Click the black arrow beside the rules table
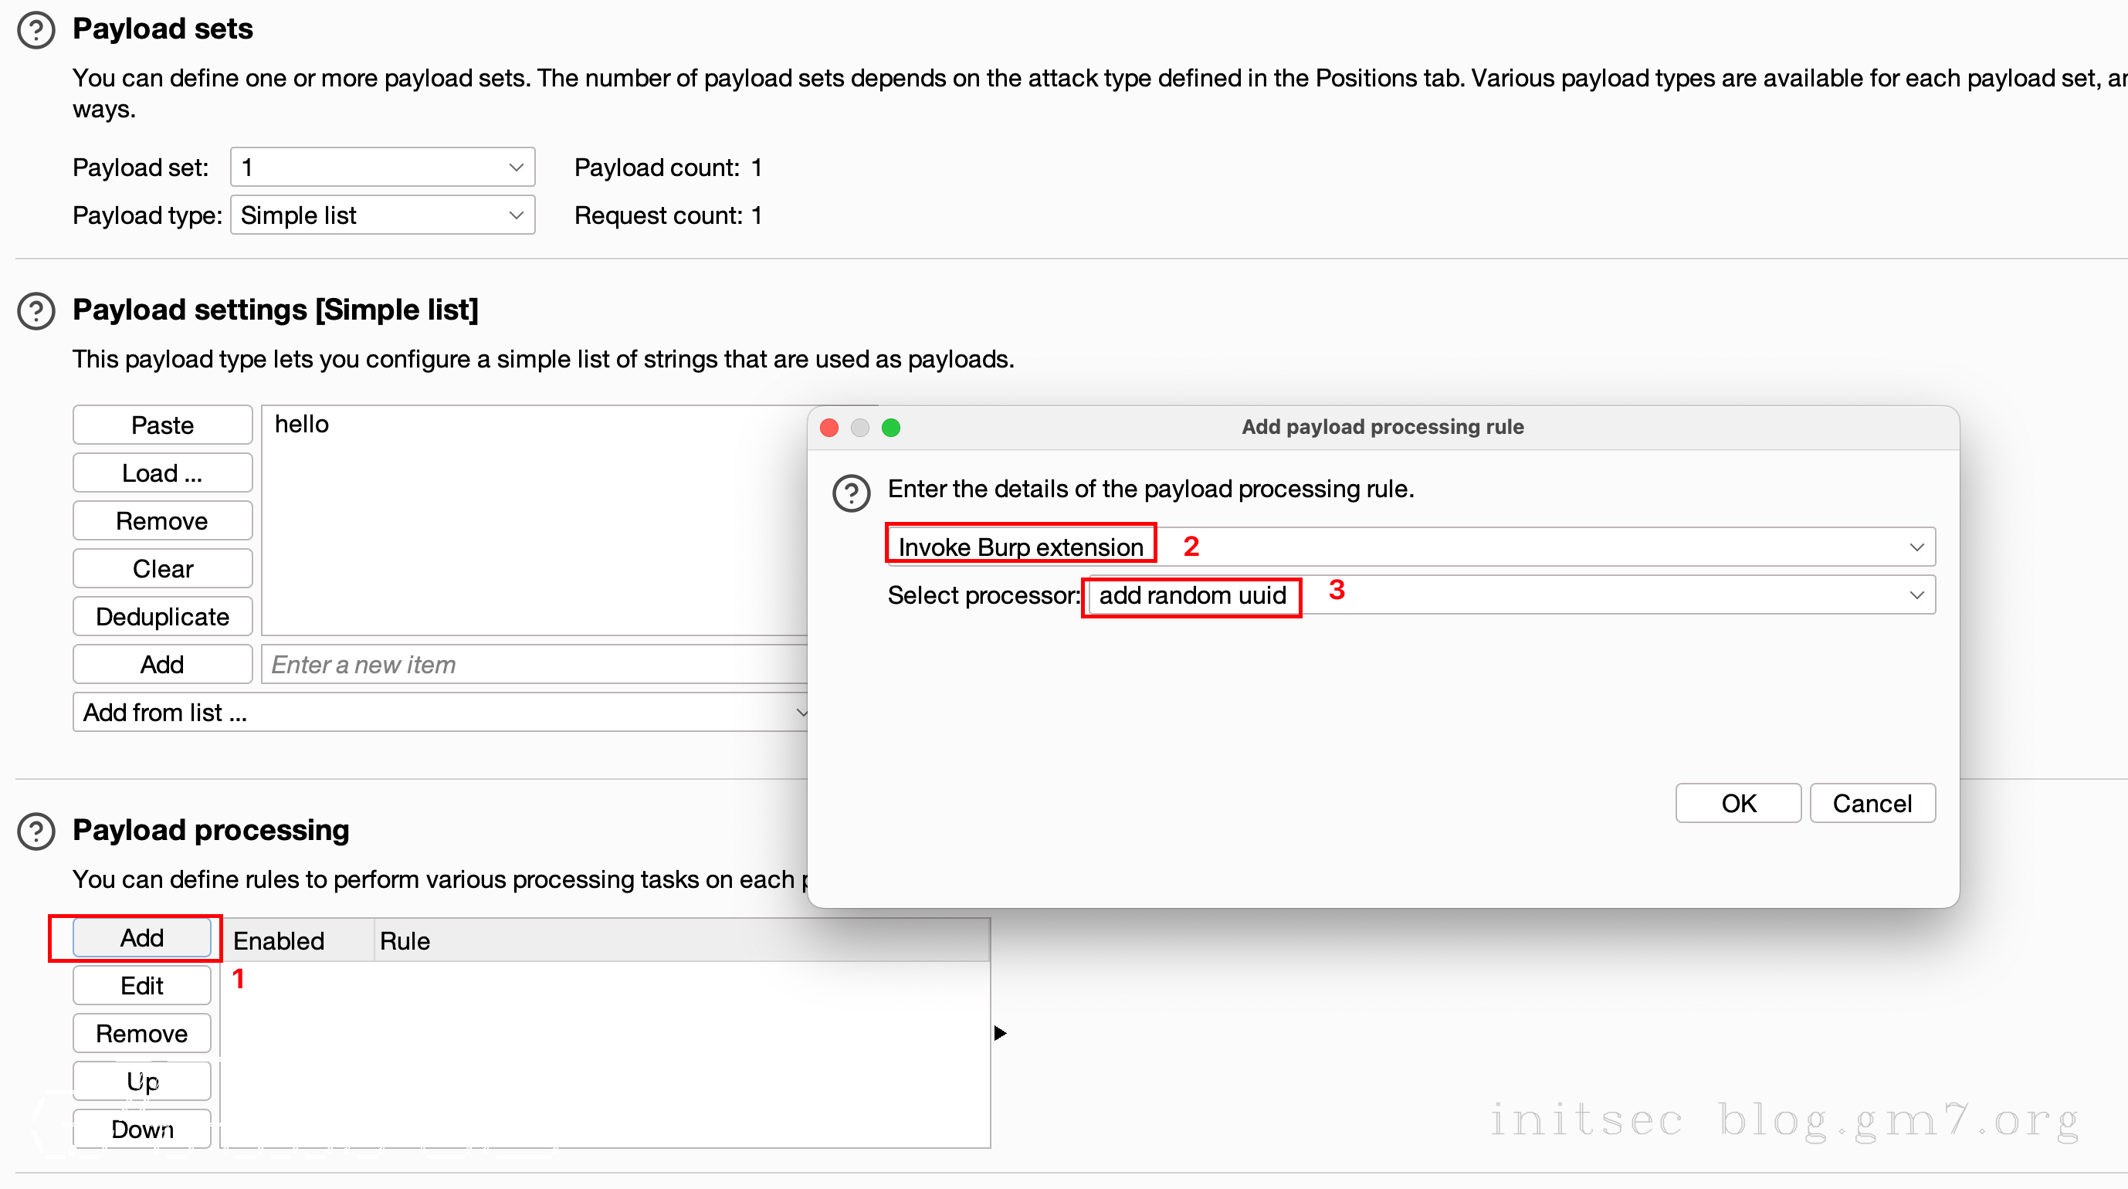 1000,1033
